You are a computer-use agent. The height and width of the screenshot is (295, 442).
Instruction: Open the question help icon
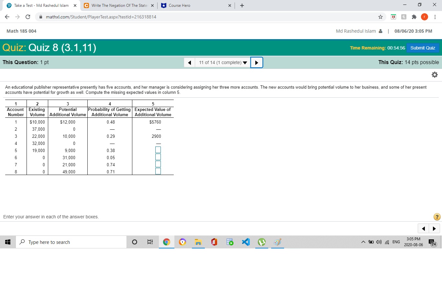click(437, 217)
